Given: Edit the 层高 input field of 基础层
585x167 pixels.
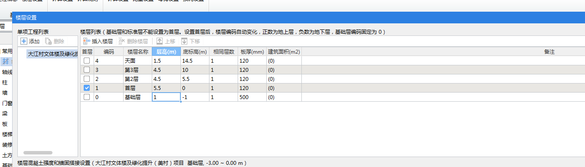Looking at the screenshot, I should tap(166, 97).
